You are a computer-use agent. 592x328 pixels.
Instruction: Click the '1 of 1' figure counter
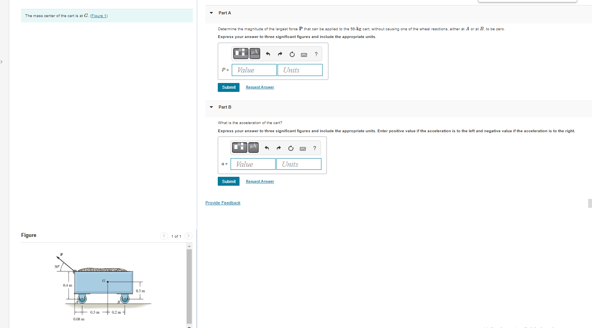(176, 236)
